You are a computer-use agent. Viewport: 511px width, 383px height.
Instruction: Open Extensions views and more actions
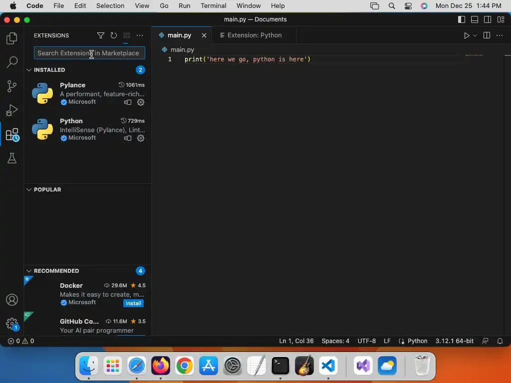[x=140, y=35]
